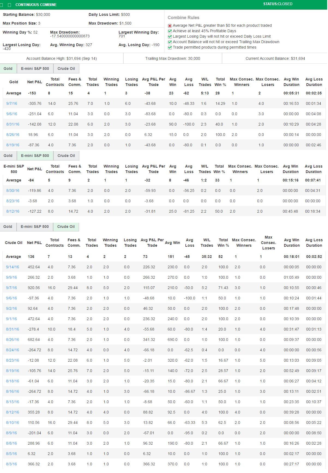This screenshot has height=473, width=328.
Task: Open the 8/30/16 date link
Action: pos(13,191)
